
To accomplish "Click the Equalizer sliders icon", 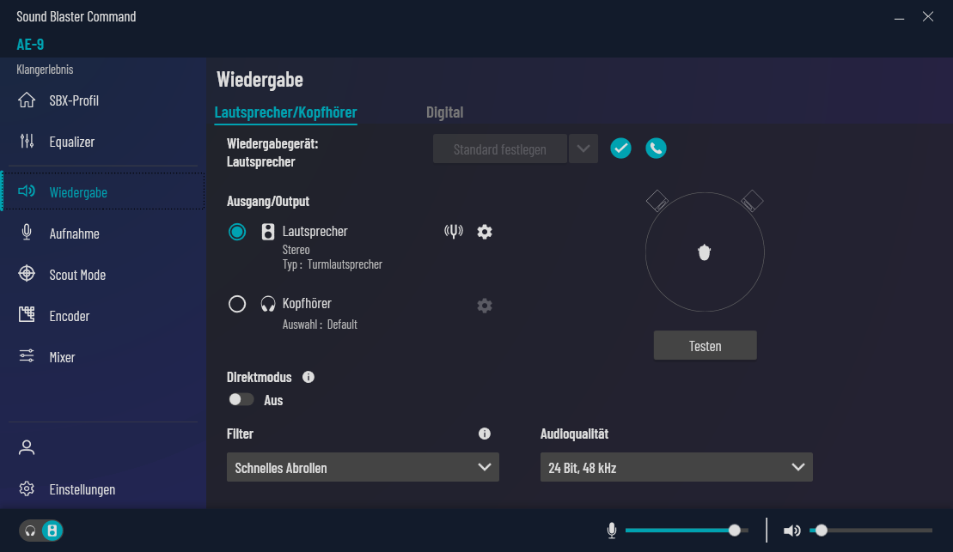I will (x=27, y=141).
